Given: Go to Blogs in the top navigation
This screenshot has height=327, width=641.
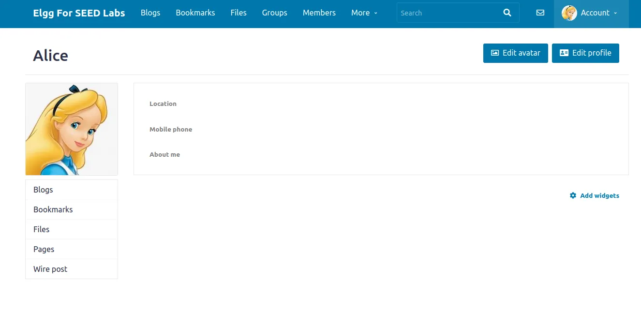Looking at the screenshot, I should point(150,13).
